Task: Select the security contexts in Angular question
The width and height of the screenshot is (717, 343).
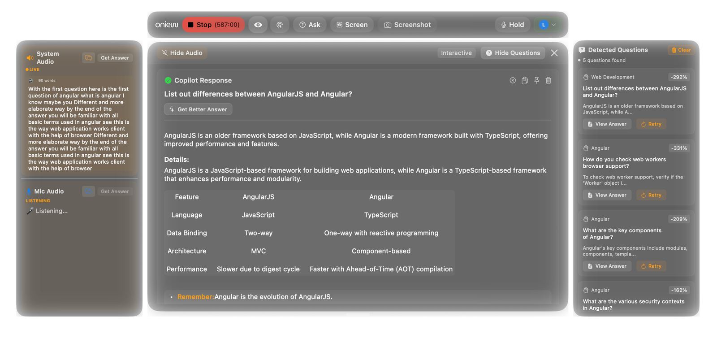Action: [x=633, y=305]
